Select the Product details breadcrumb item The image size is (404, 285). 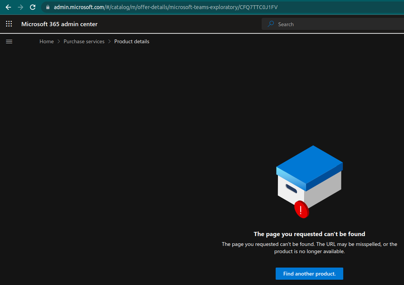click(x=131, y=41)
